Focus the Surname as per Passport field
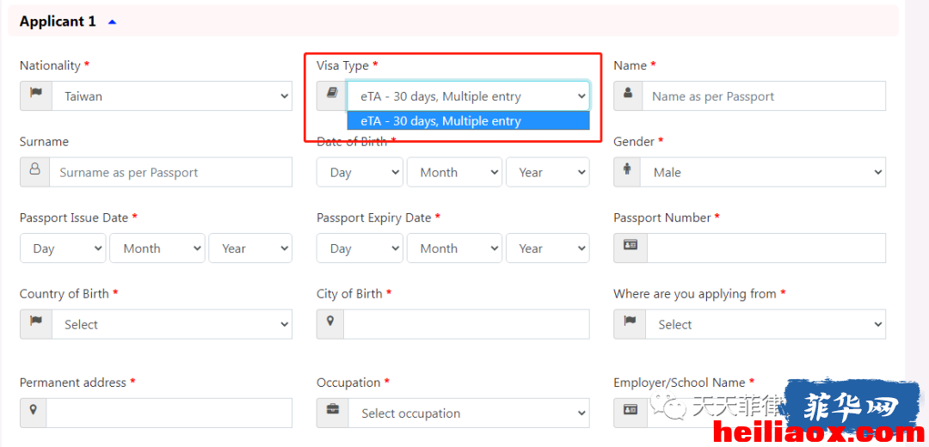The width and height of the screenshot is (929, 447). click(170, 172)
